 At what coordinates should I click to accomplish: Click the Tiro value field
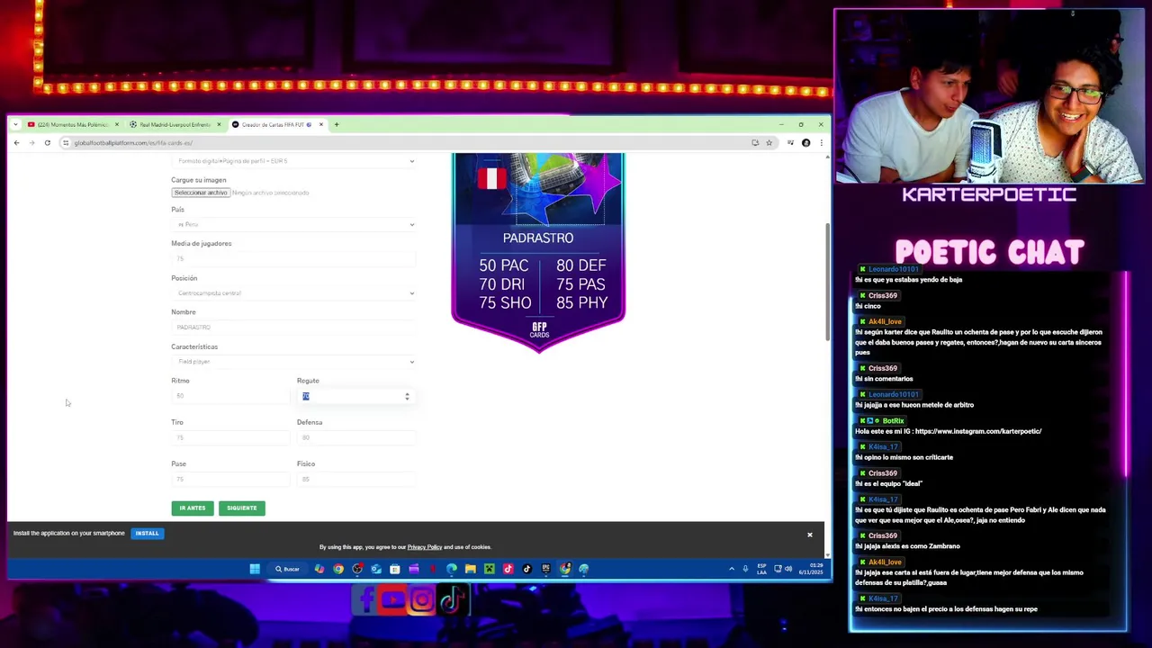(x=230, y=437)
